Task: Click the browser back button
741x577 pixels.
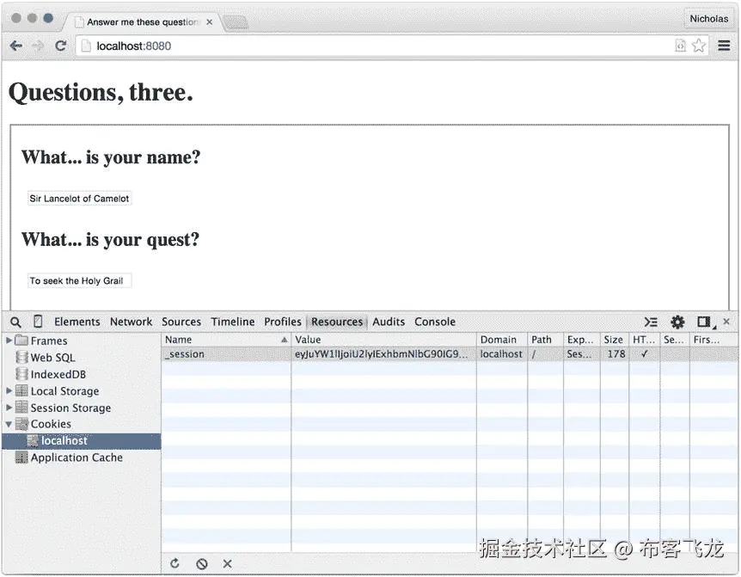Action: click(x=15, y=46)
